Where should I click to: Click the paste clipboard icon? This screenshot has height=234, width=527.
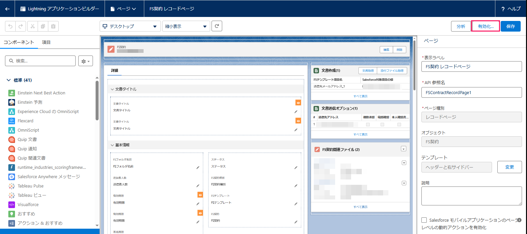(x=53, y=26)
